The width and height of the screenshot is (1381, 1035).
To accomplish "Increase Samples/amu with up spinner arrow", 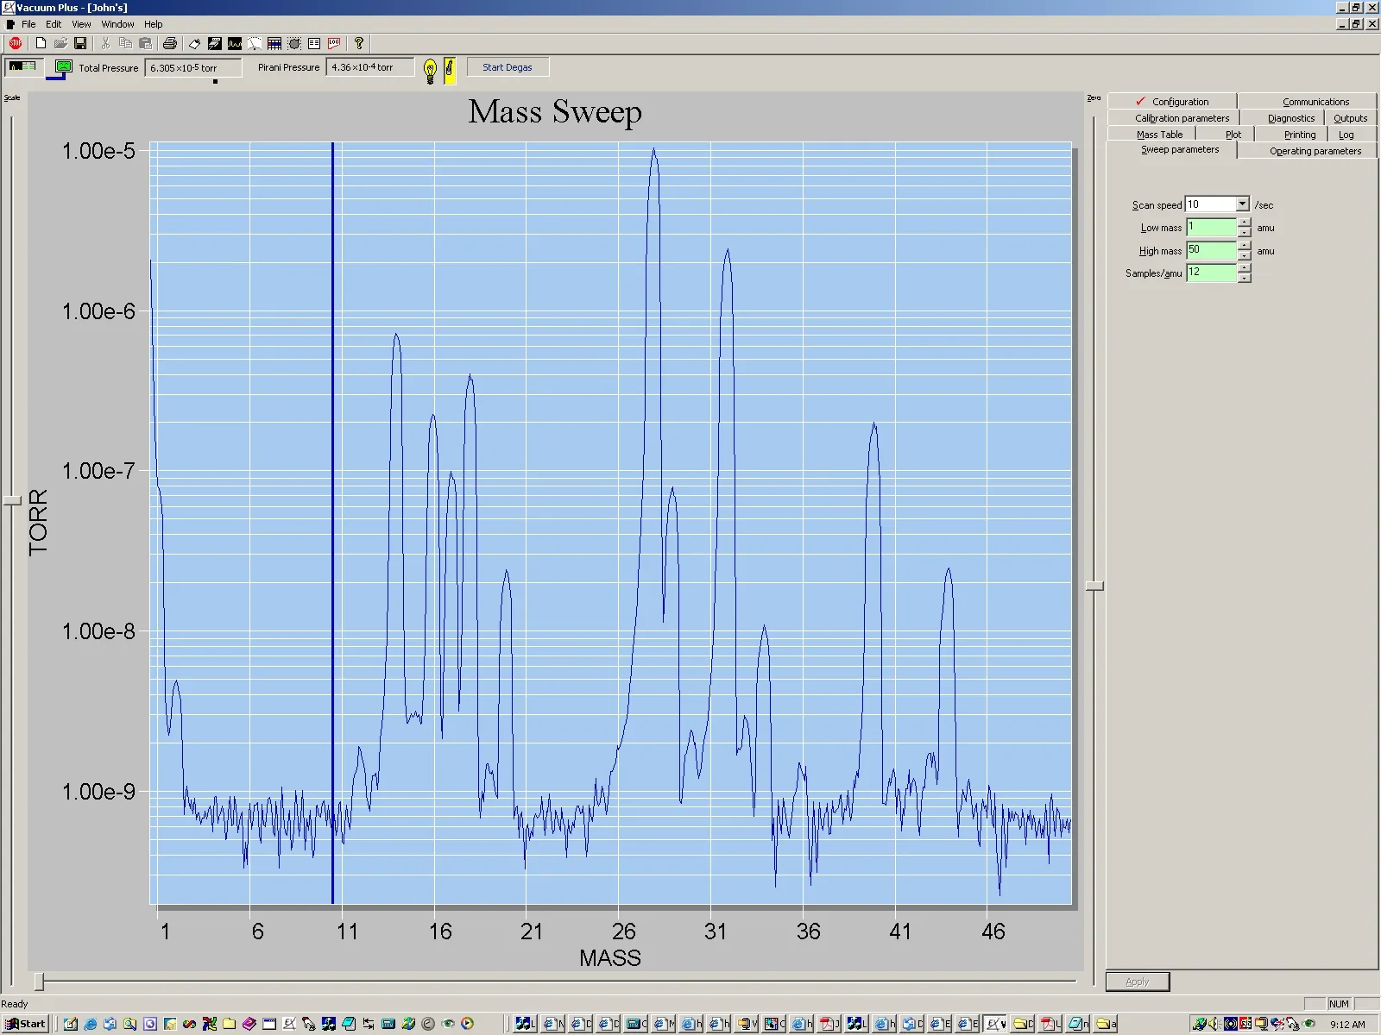I will coord(1244,268).
